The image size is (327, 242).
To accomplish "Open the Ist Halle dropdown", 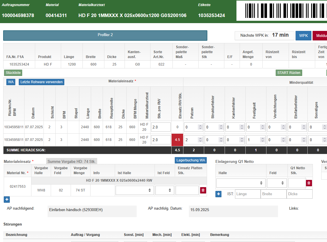I will [135, 190].
